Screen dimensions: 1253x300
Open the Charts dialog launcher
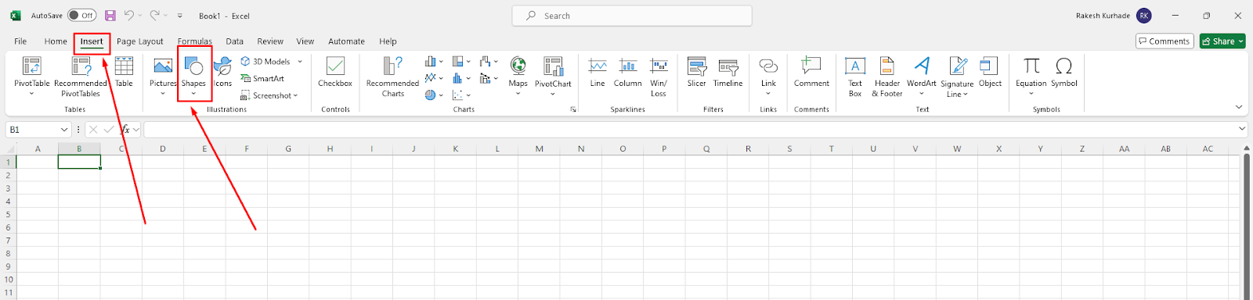point(573,109)
